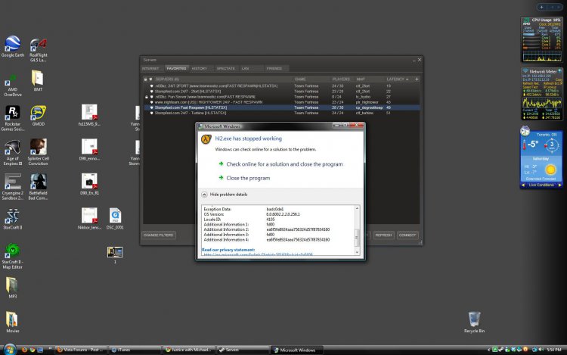Click the problem details scrollbar up arrow
The height and width of the screenshot is (355, 567).
[x=357, y=208]
